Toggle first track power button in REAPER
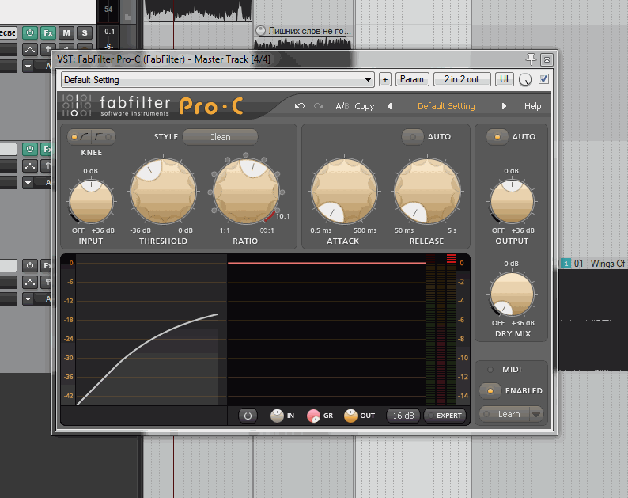 click(x=29, y=33)
